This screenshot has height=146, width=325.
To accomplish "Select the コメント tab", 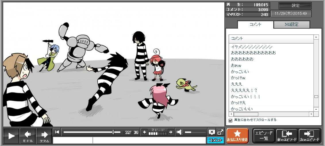I will click(255, 25).
